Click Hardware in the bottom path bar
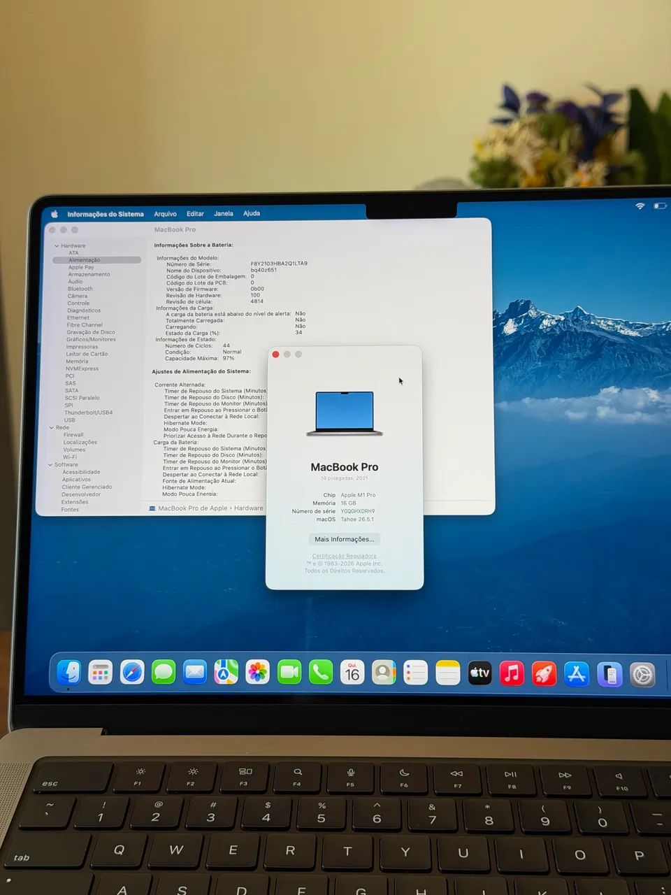Viewport: 671px width, 895px height. (249, 508)
